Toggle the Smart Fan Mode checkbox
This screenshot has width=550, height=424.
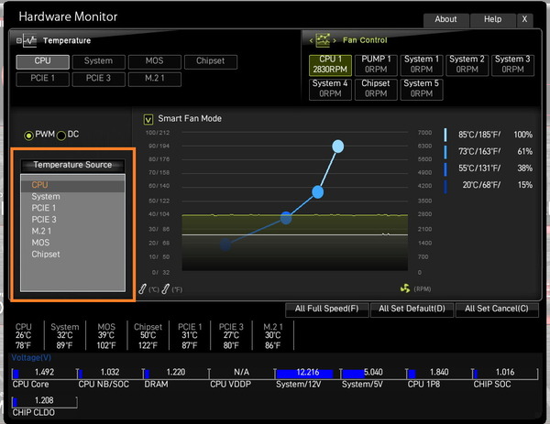click(x=148, y=118)
